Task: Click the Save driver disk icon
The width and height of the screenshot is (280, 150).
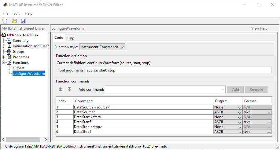Action: point(23,21)
